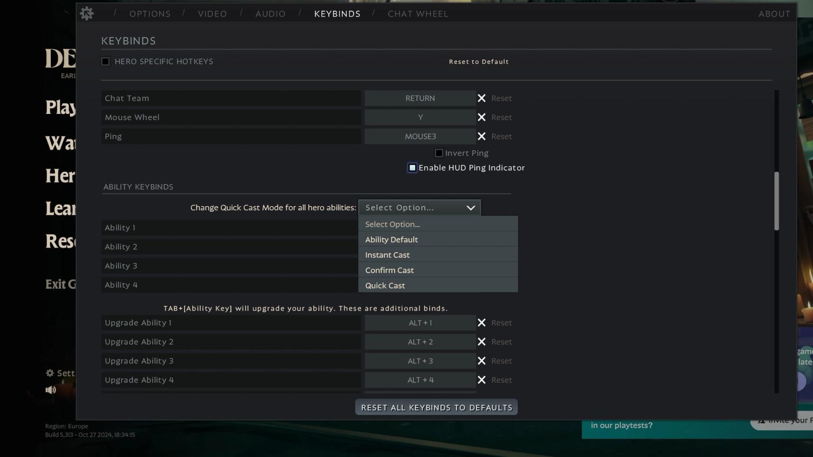
Task: Choose Quick Cast from the dropdown list
Action: (385, 285)
